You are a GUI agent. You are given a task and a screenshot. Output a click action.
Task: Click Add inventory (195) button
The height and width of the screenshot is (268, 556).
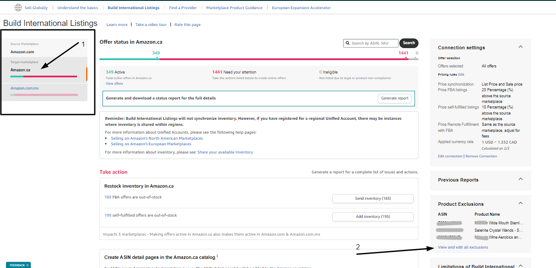[373, 217]
